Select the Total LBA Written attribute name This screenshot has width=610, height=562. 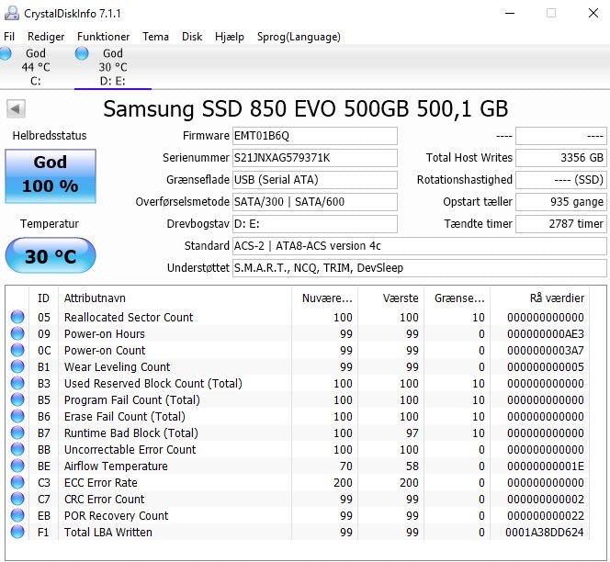[108, 532]
